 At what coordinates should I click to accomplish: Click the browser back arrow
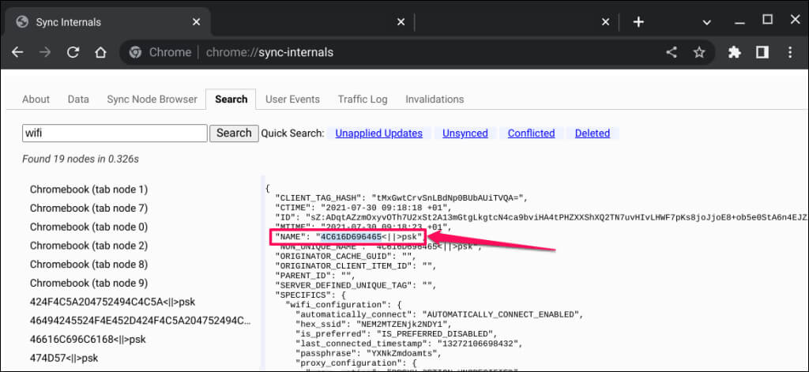tap(17, 53)
